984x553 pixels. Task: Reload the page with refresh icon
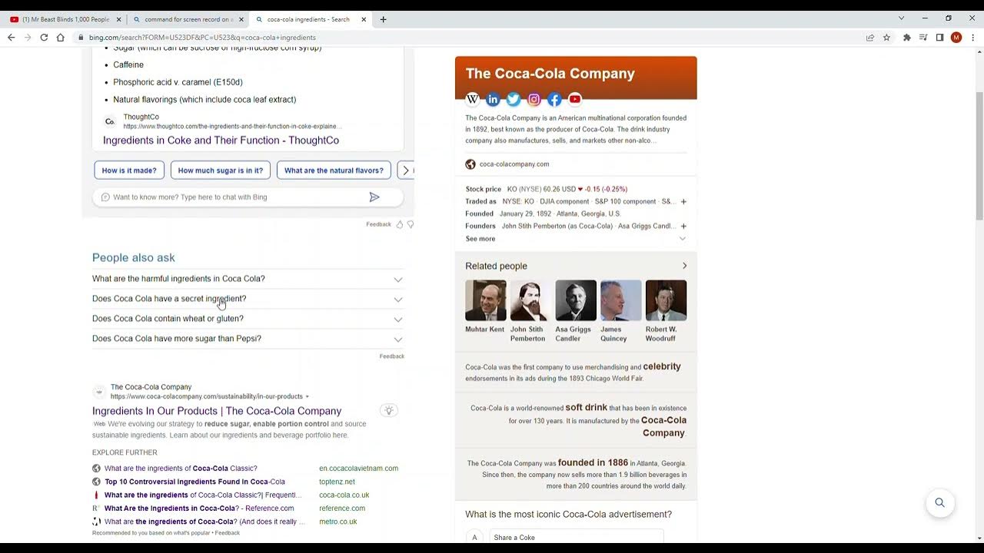tap(44, 37)
